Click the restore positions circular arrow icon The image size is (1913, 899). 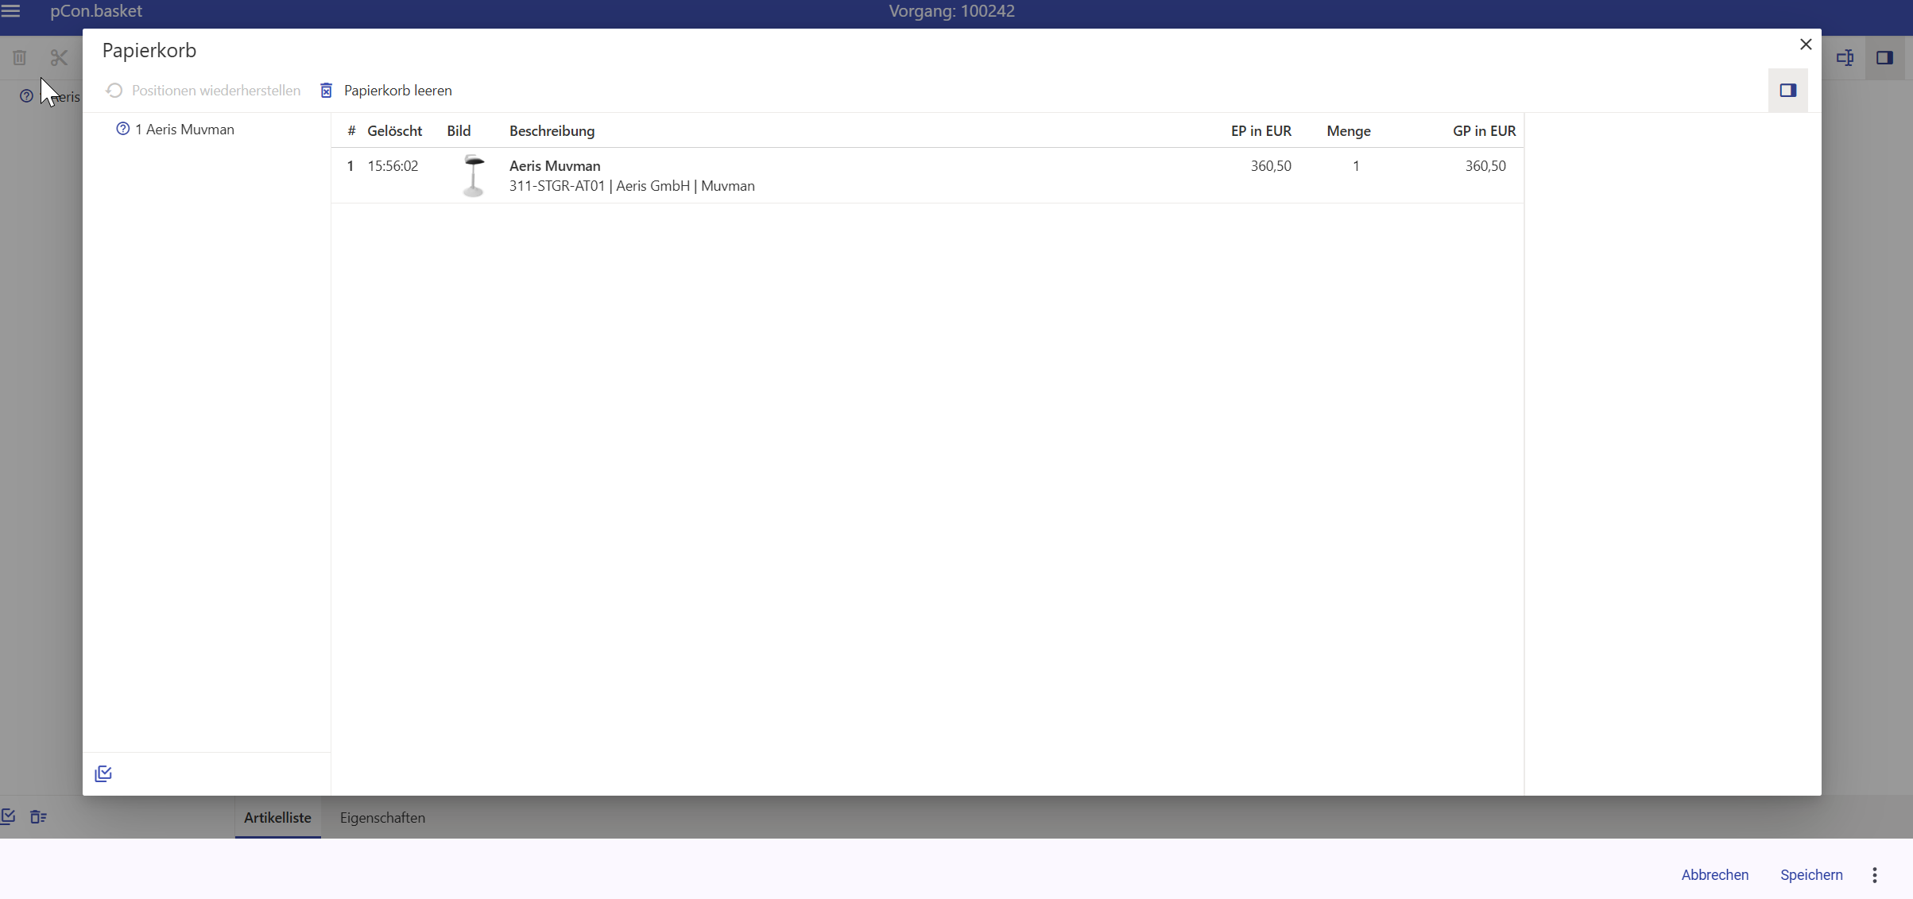(x=114, y=91)
